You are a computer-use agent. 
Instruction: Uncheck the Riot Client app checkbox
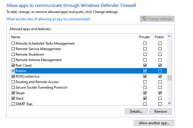(13, 65)
